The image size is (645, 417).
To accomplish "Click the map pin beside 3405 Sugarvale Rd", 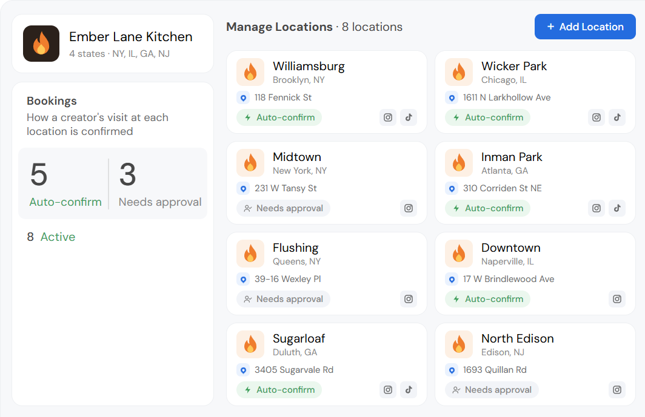I will point(243,370).
